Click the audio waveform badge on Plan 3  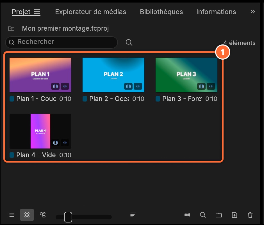coord(211,87)
